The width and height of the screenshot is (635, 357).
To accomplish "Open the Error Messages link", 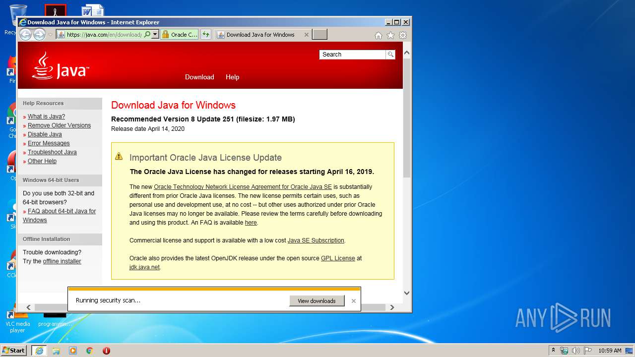I will pyautogui.click(x=49, y=143).
